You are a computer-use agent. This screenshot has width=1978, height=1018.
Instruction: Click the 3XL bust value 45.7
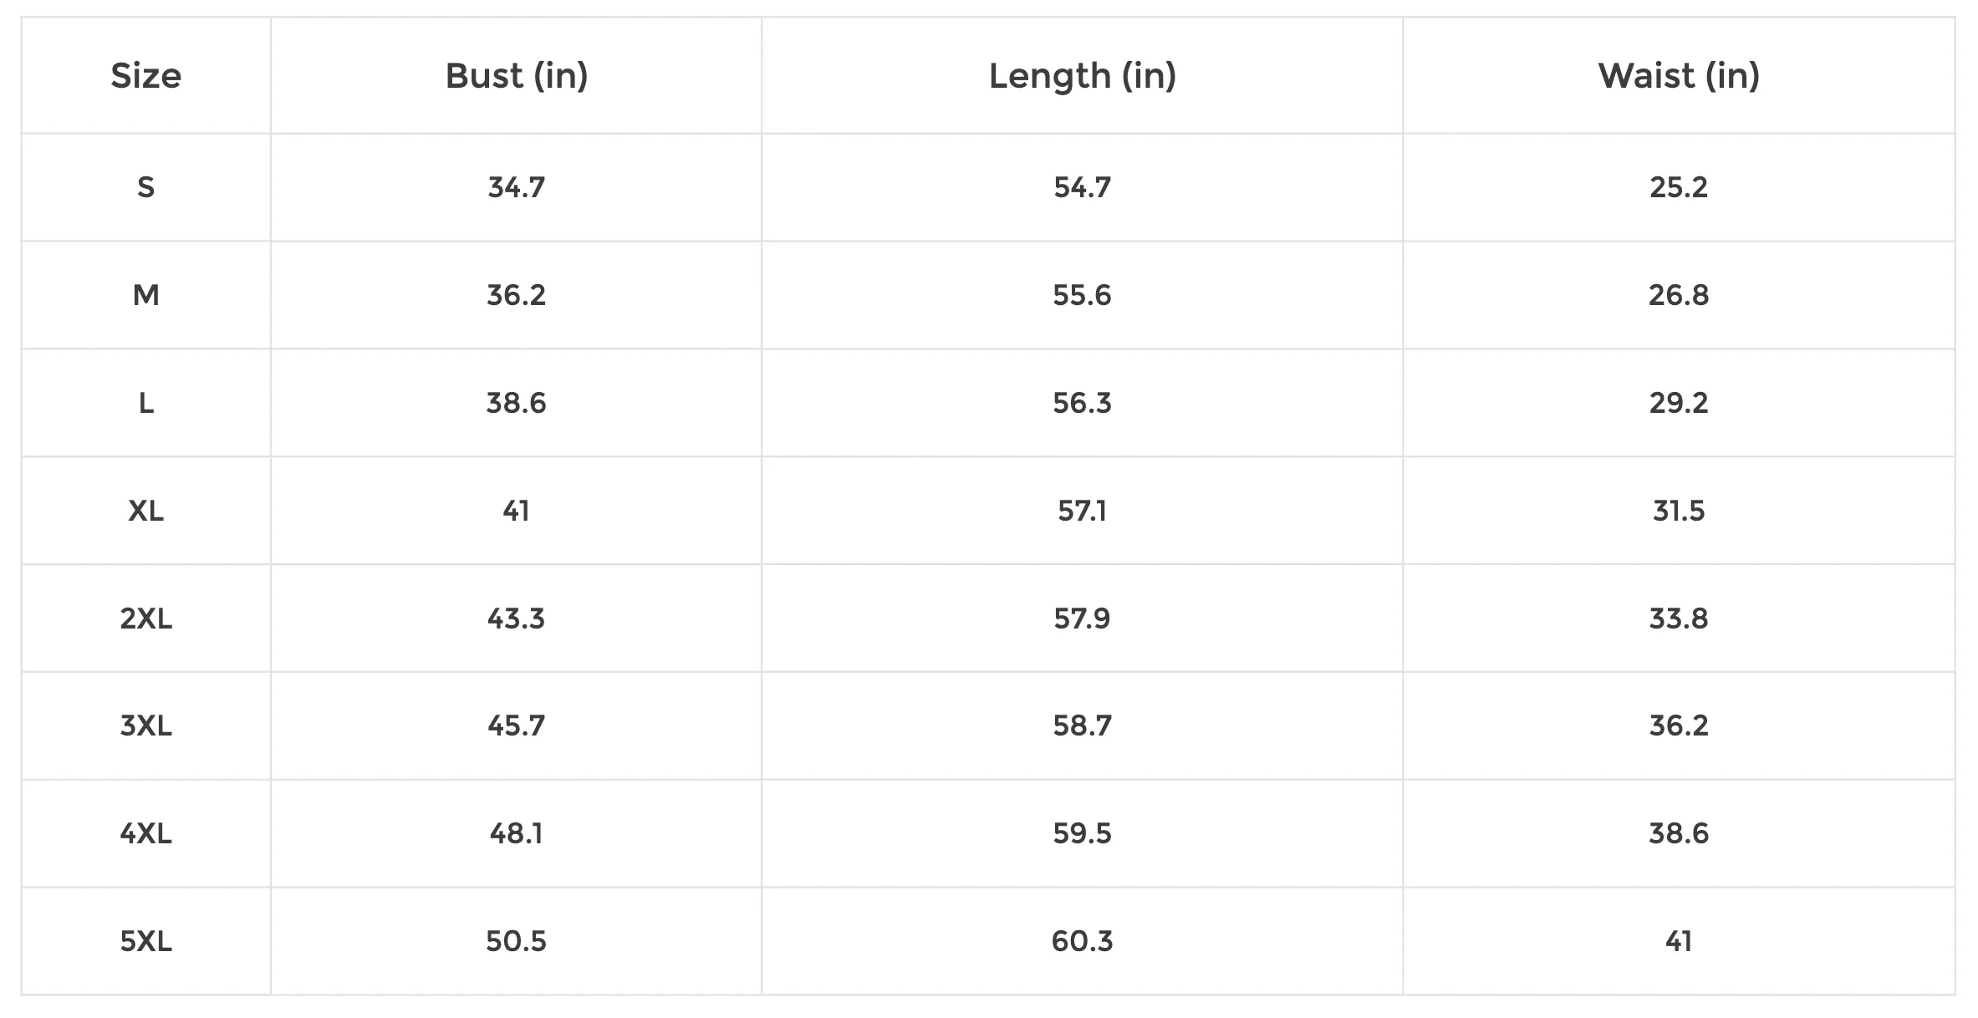(516, 725)
